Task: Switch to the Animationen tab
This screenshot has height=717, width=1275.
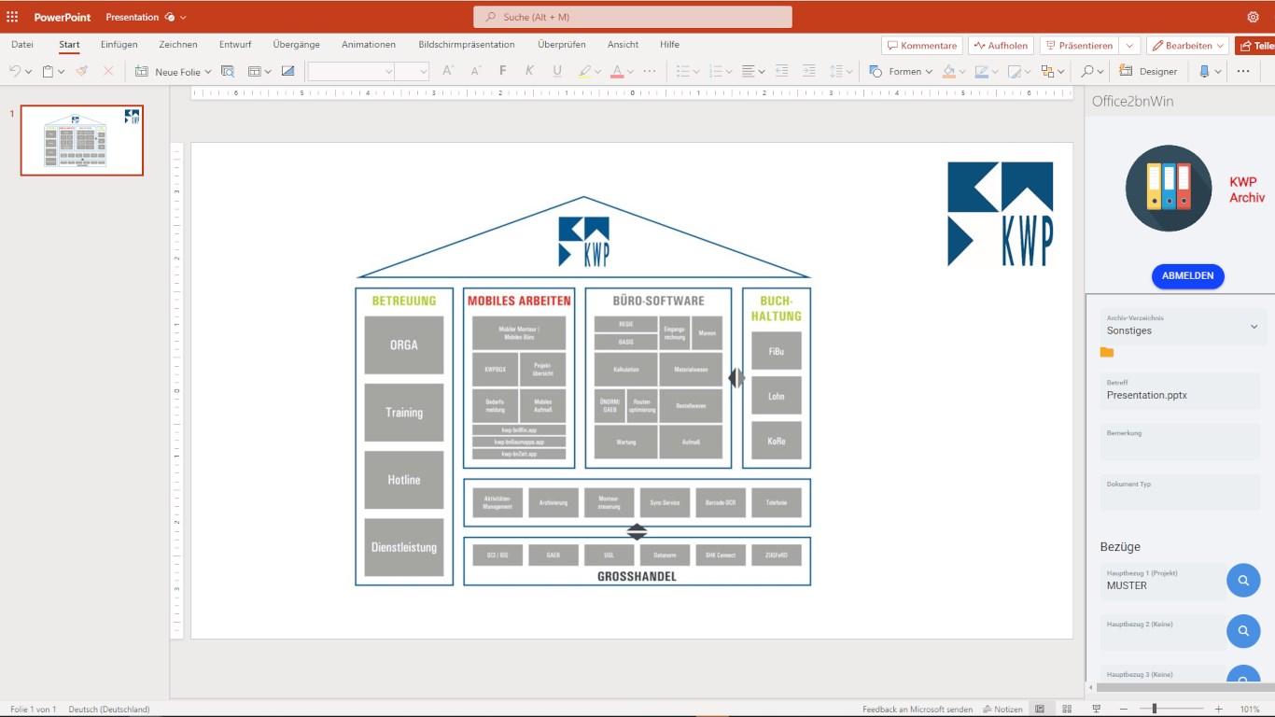Action: click(x=369, y=44)
